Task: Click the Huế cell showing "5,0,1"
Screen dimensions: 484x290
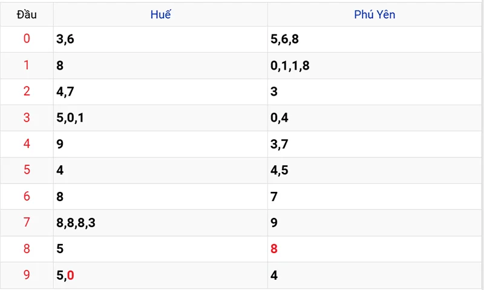Action: (x=70, y=118)
